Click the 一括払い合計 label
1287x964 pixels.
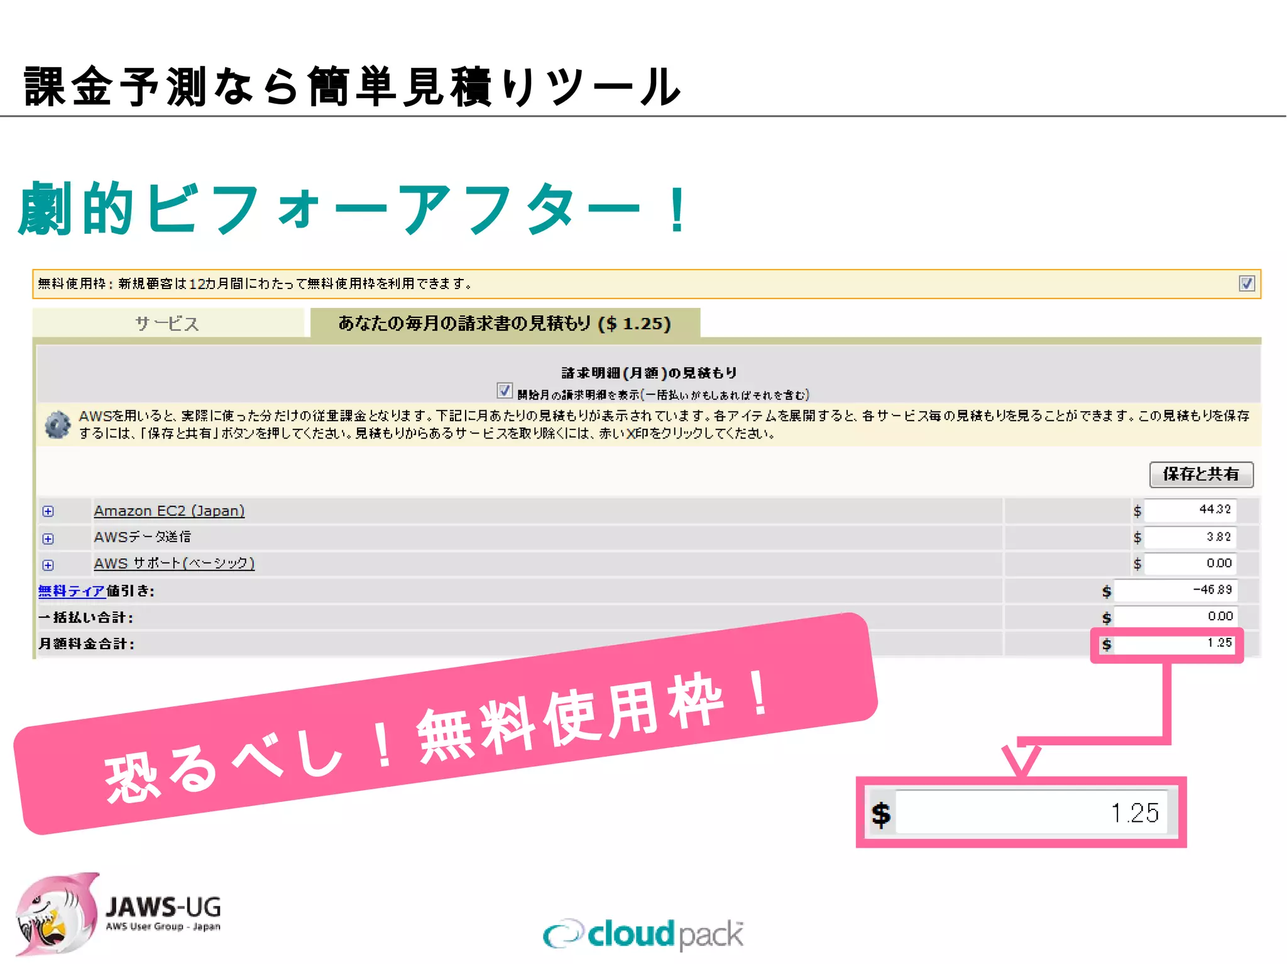coord(85,617)
